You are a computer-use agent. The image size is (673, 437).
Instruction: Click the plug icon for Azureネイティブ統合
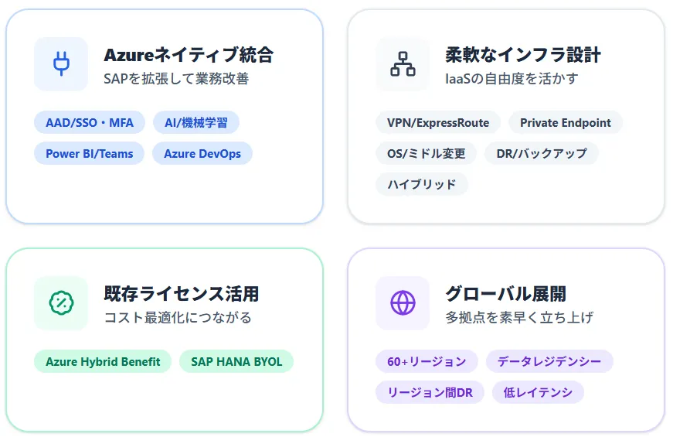(60, 64)
